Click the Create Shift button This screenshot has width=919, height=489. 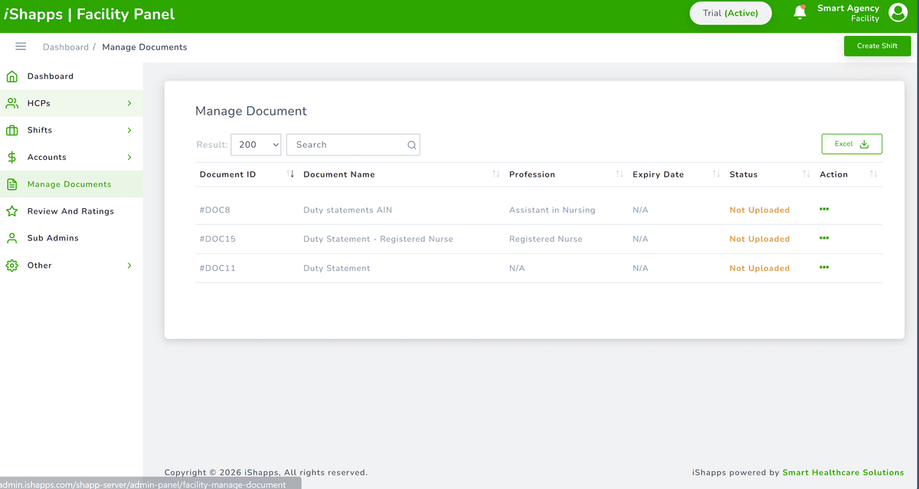tap(878, 46)
